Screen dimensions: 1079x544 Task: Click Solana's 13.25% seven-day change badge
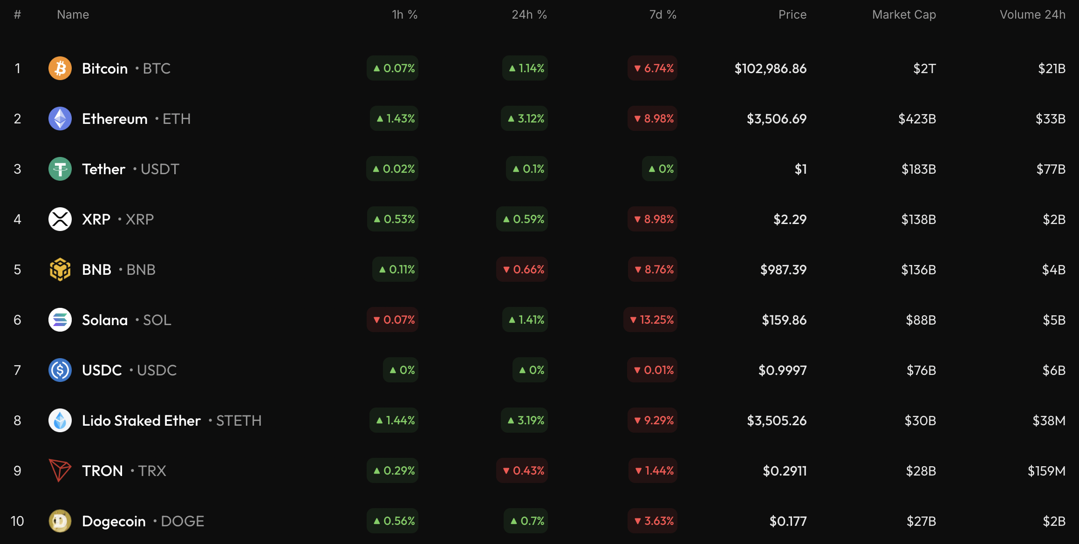[651, 320]
